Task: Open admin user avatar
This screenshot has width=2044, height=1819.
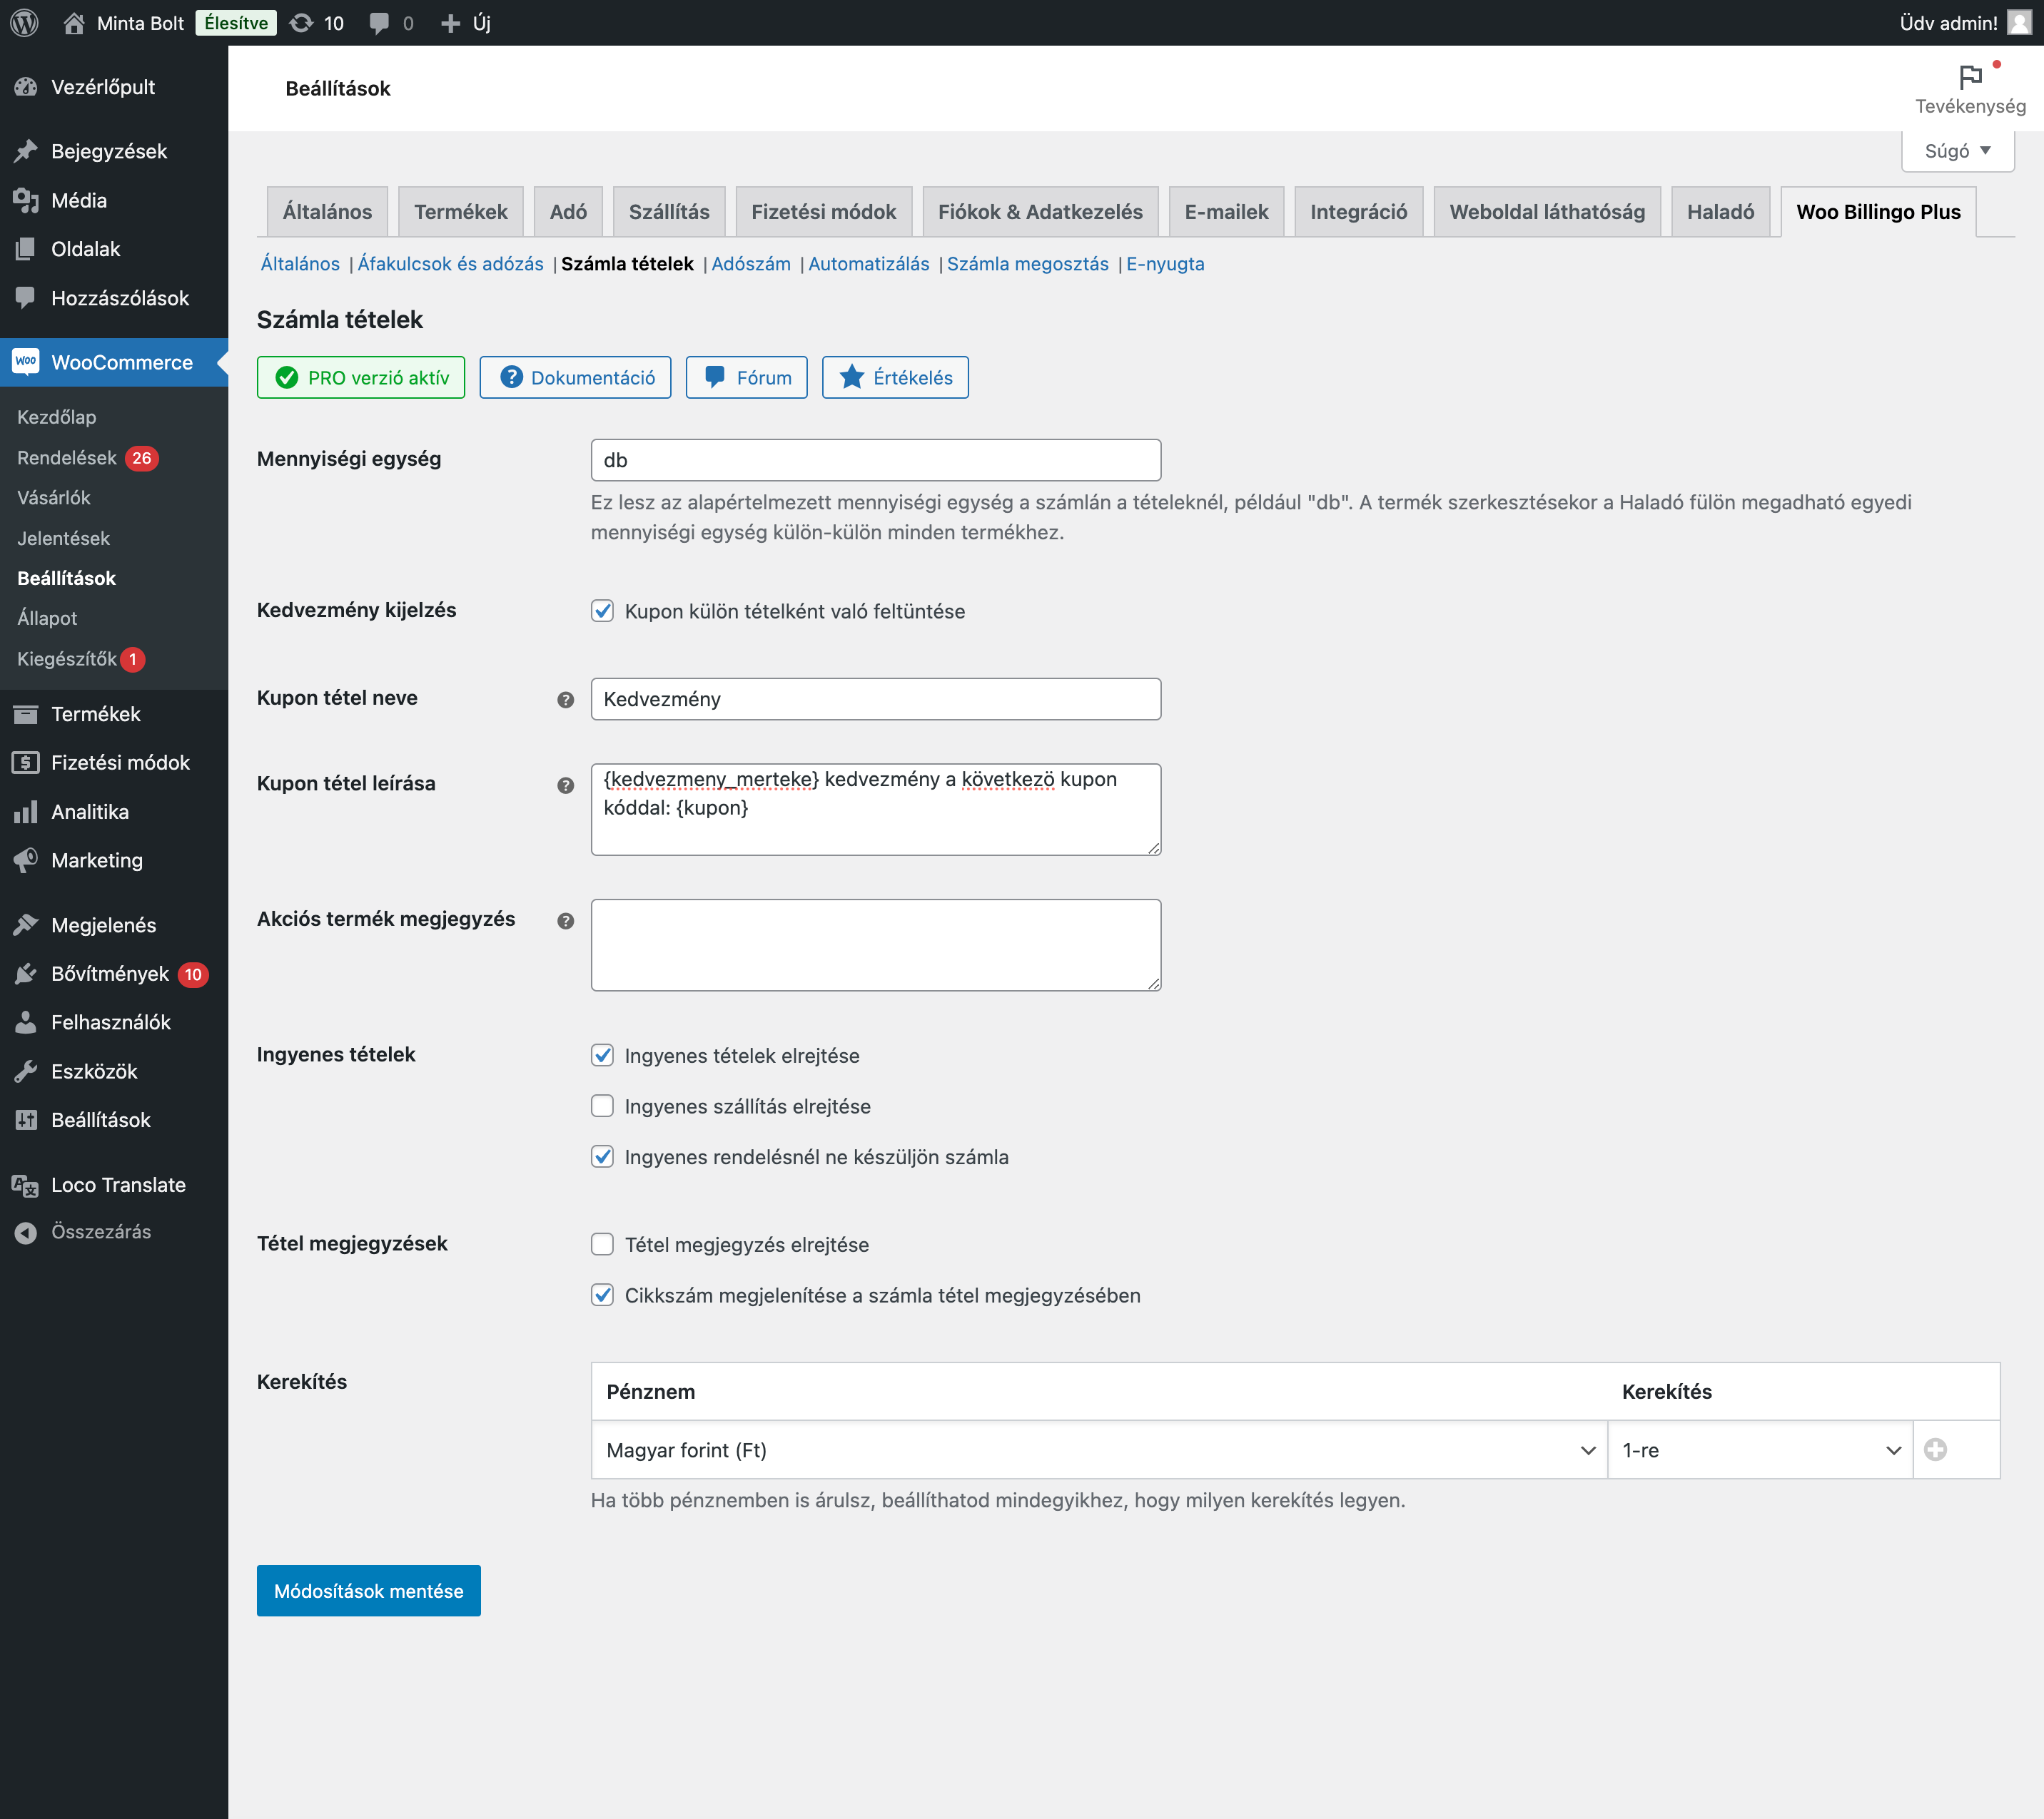Action: [x=2019, y=22]
